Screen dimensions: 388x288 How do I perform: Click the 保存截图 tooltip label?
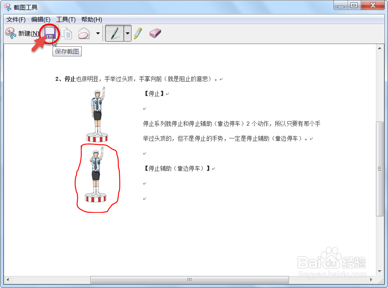tap(67, 51)
